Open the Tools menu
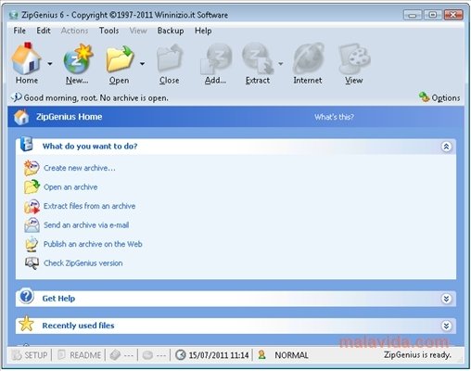 point(109,31)
